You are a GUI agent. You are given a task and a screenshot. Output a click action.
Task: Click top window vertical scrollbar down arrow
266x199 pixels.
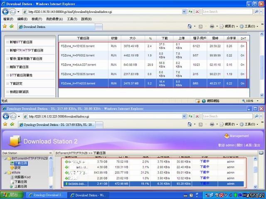[261, 95]
